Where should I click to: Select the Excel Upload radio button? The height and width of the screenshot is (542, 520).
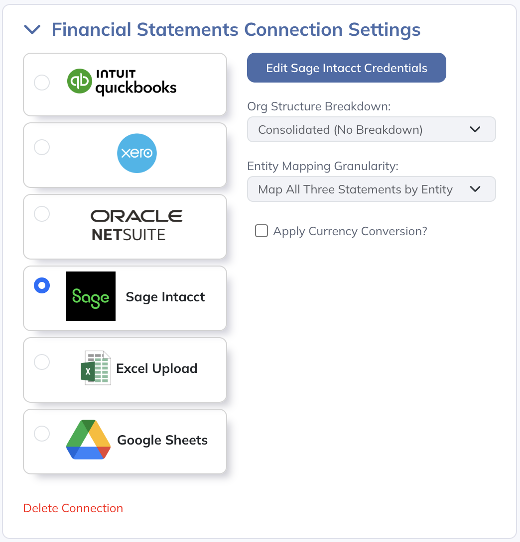pos(42,362)
